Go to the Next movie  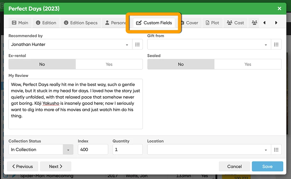[56, 166]
